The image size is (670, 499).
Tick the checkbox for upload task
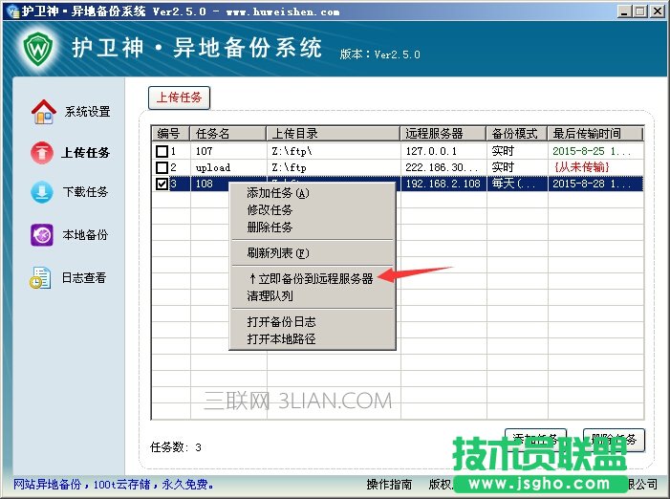[162, 167]
